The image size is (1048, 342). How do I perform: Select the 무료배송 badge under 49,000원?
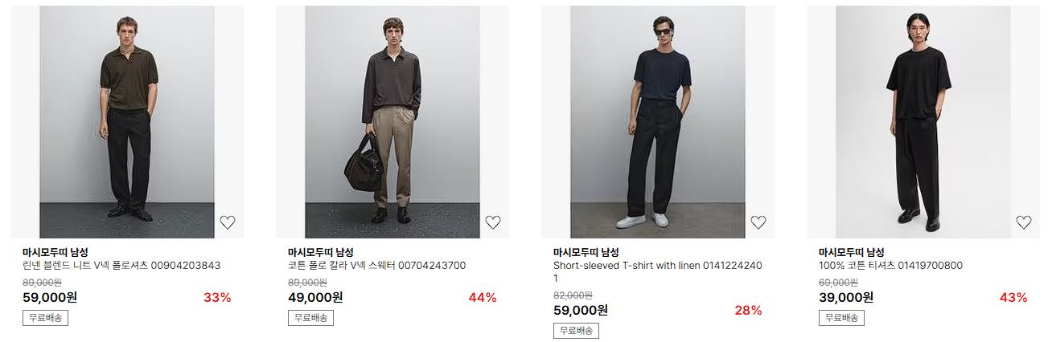click(310, 318)
